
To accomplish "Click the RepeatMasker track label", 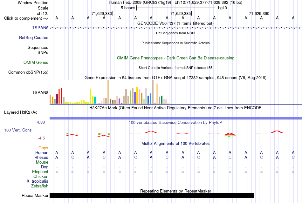I will tap(35, 195).
